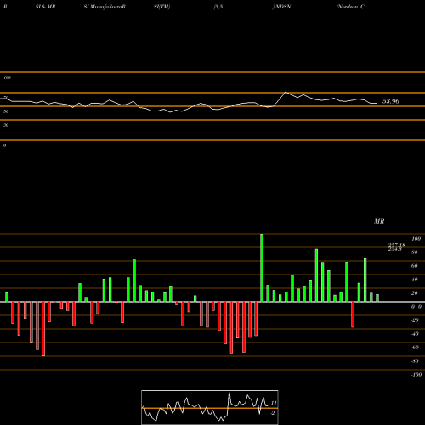Click the MR label above bar chart
Screen dimensions: 425x425
coord(379,221)
